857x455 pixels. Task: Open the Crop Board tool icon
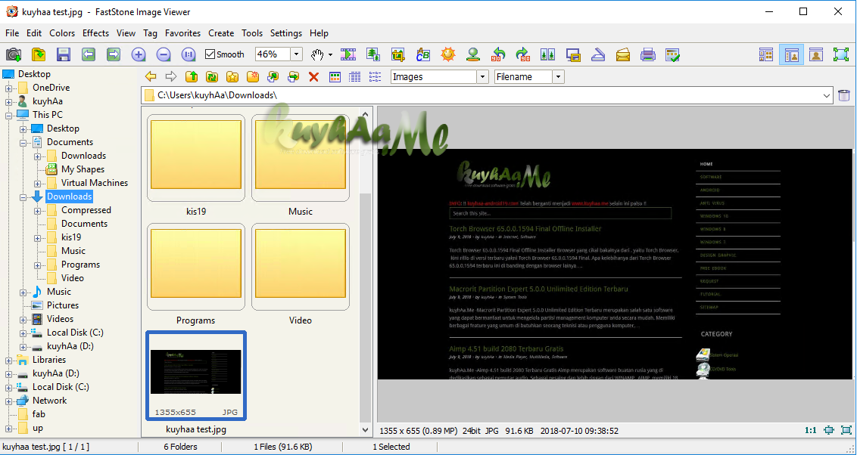click(x=398, y=54)
